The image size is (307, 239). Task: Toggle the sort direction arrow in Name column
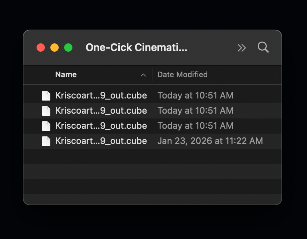143,75
